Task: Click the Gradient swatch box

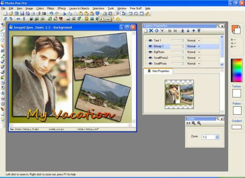Action: (x=237, y=127)
